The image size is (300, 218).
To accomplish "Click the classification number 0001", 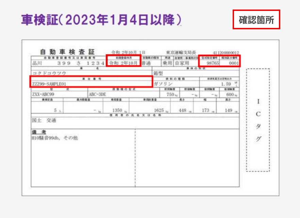I will coord(233,63).
